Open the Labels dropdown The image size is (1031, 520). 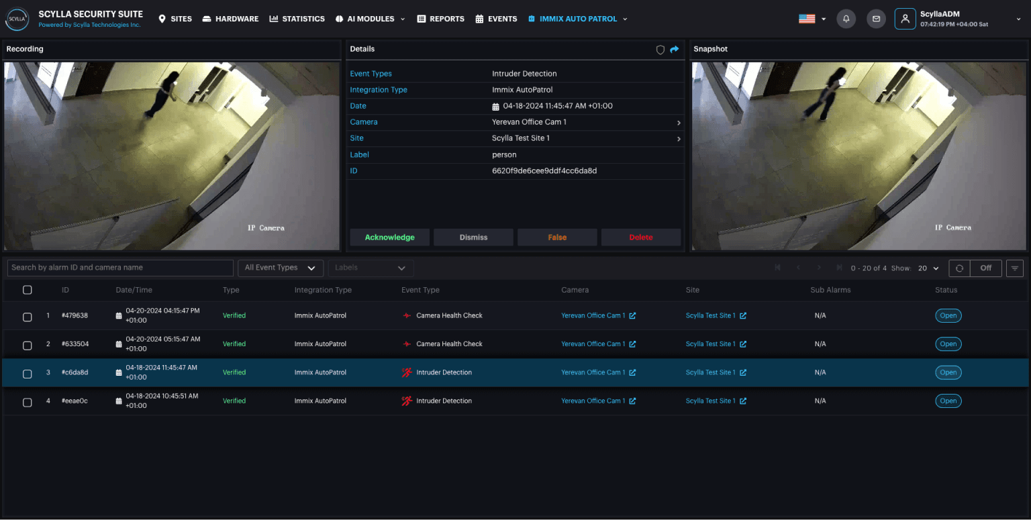tap(371, 268)
